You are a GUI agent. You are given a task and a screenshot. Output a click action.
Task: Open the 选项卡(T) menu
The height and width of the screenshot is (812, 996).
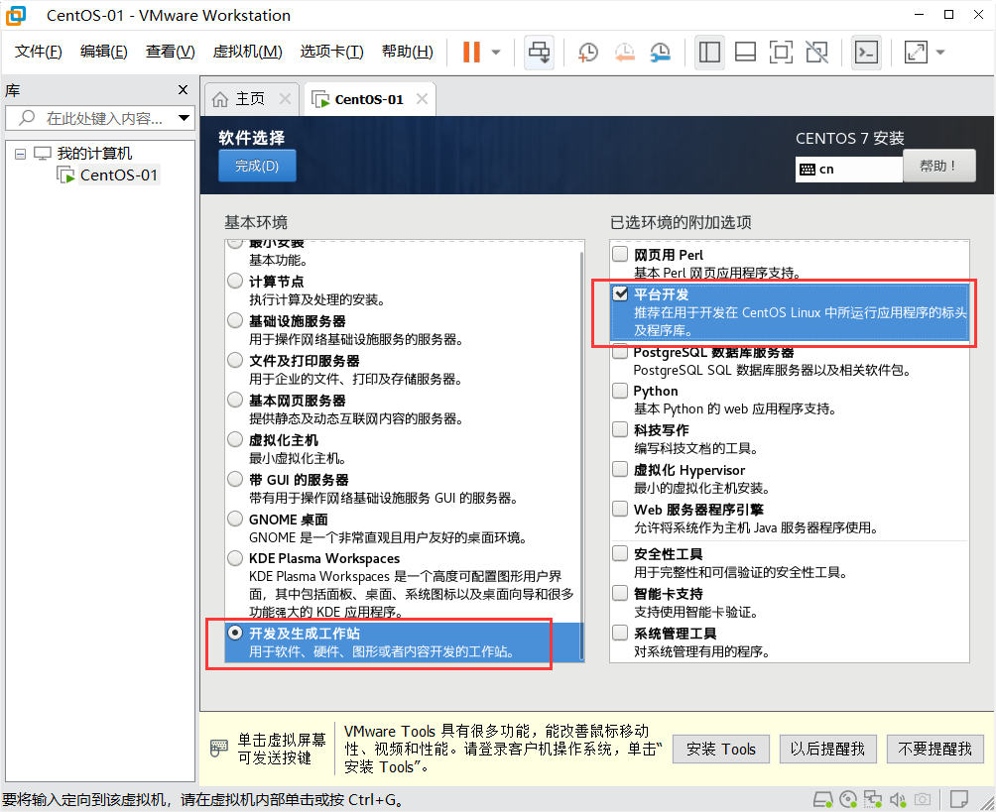331,52
